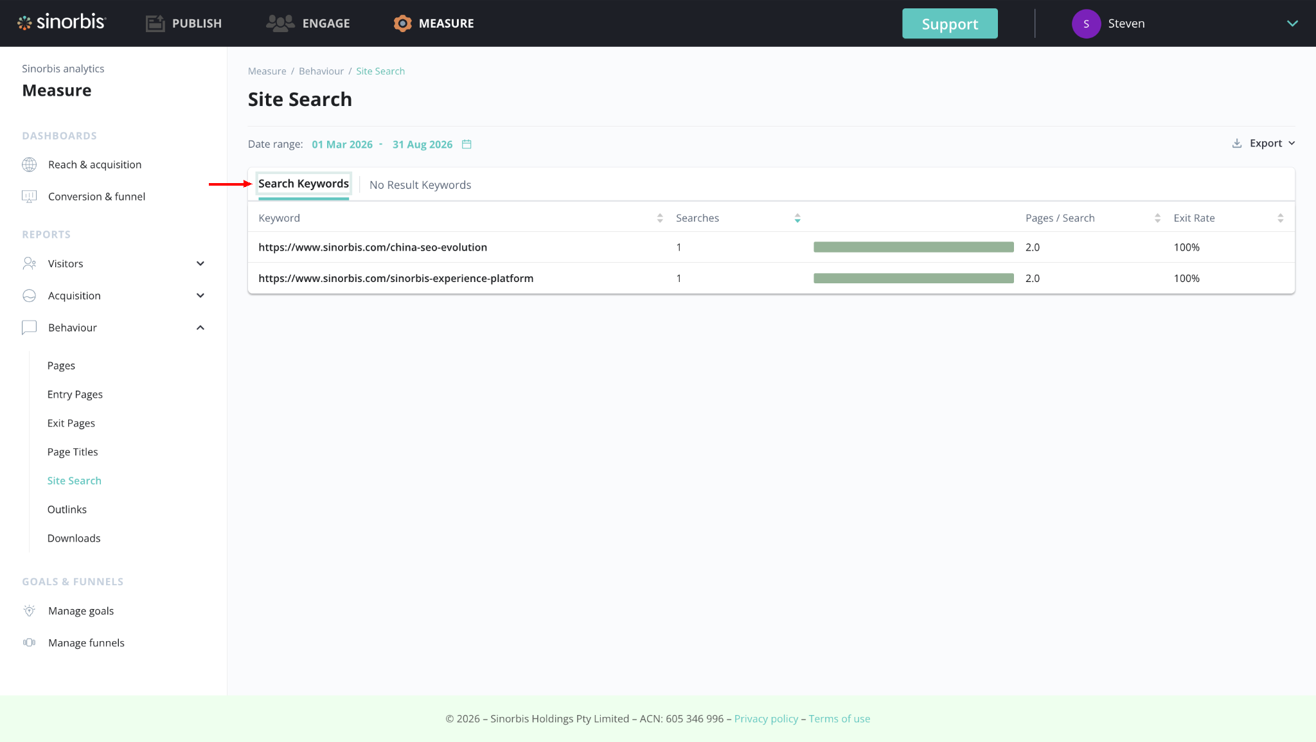Click the Exit Rate column header
The image size is (1316, 742).
(1194, 218)
